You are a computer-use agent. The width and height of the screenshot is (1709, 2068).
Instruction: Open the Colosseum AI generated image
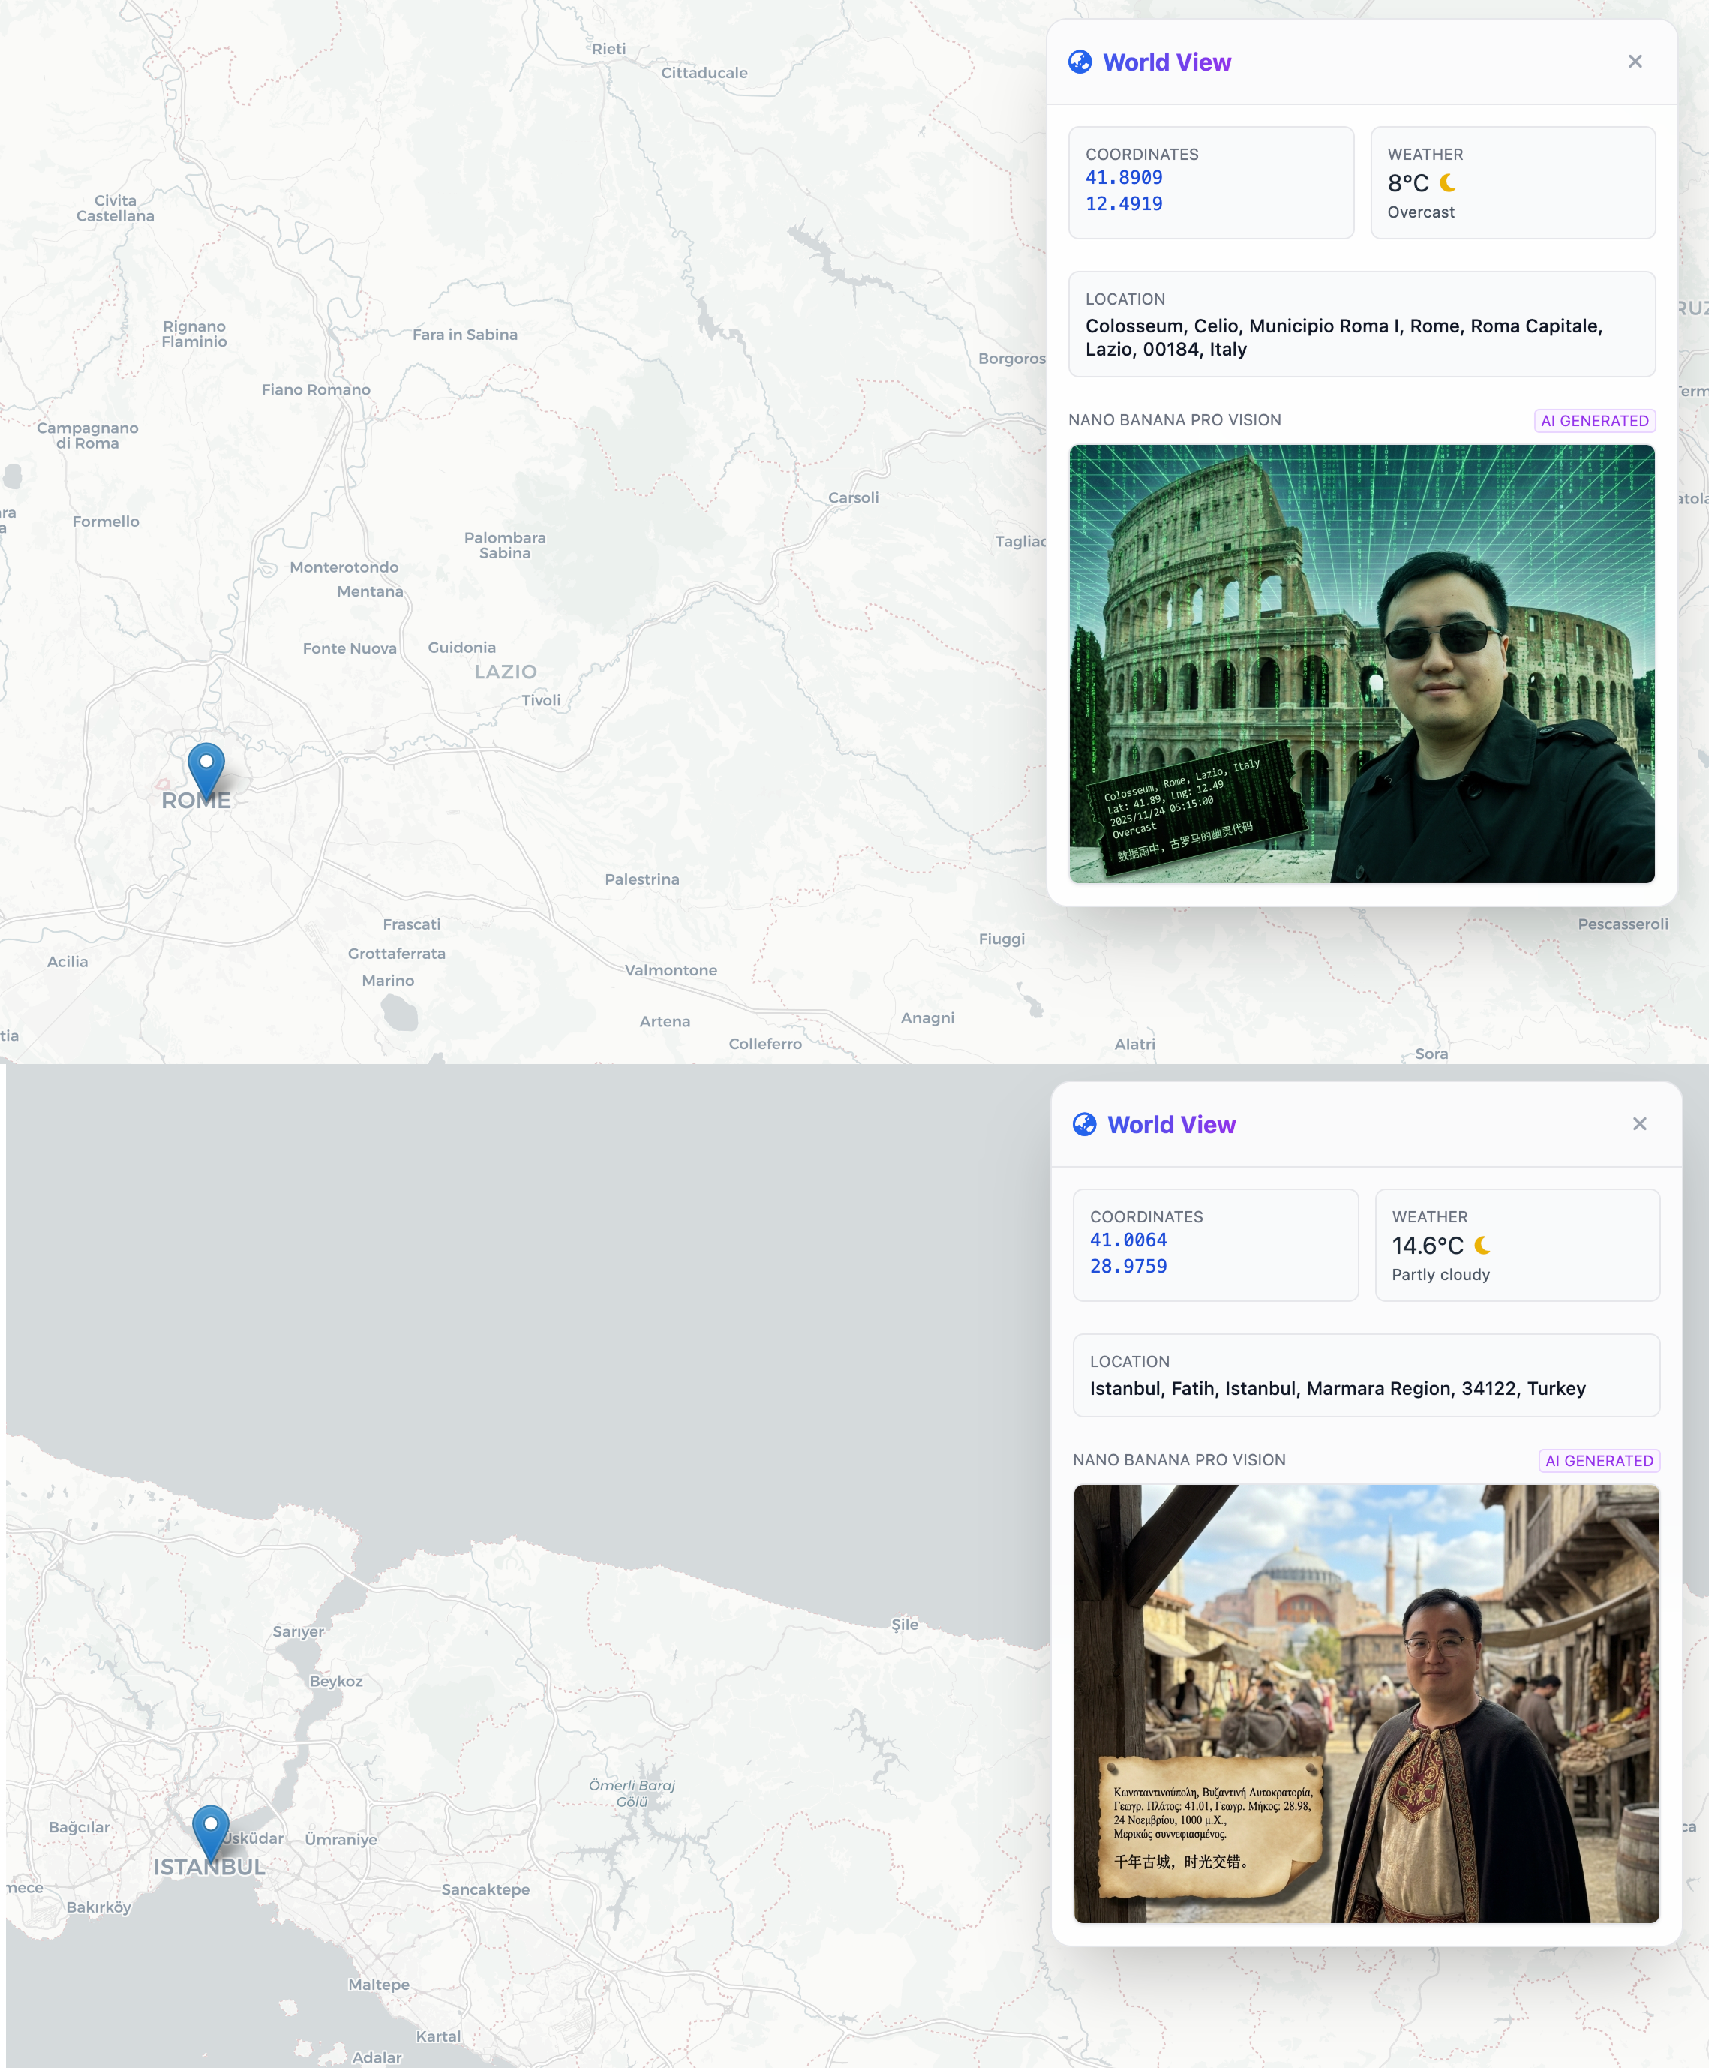tap(1362, 664)
